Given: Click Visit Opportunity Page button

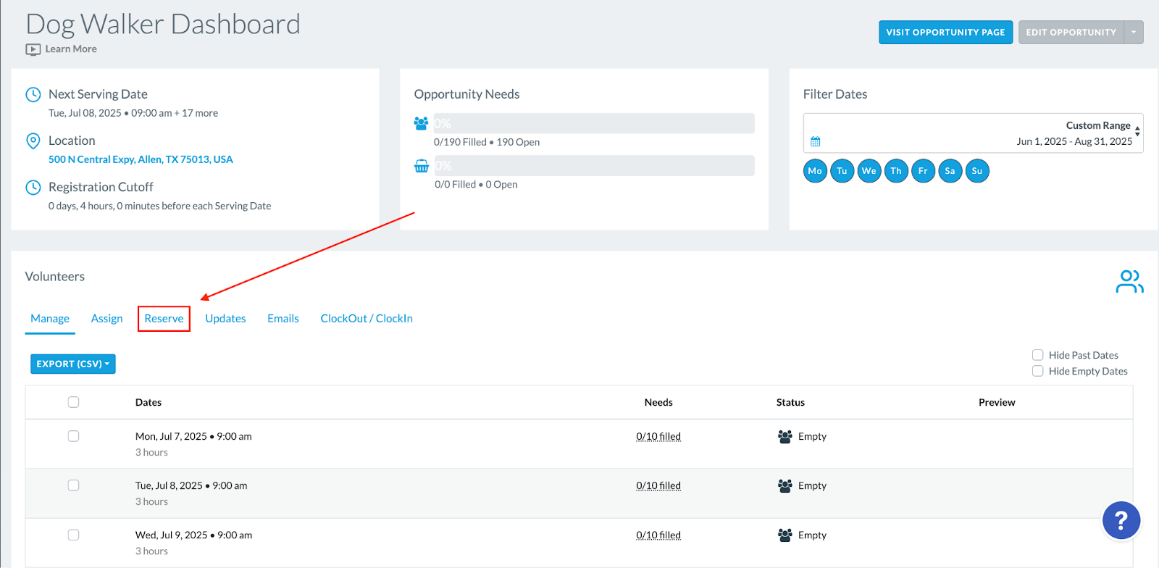Looking at the screenshot, I should (x=945, y=32).
